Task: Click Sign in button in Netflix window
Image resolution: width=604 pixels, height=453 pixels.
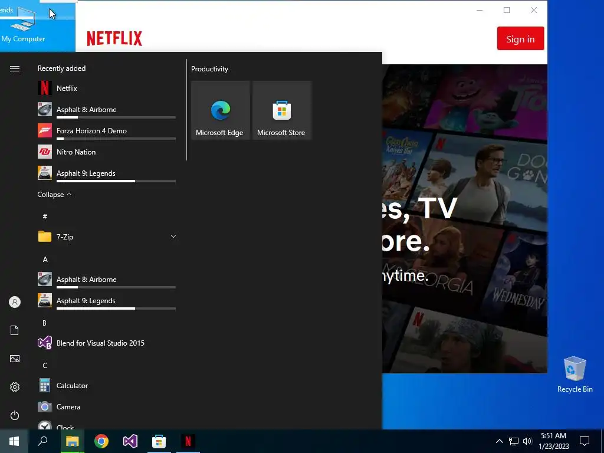Action: pyautogui.click(x=520, y=38)
